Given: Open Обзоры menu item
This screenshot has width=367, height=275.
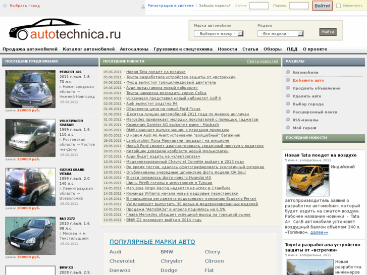Looking at the screenshot, I should pyautogui.click(x=273, y=49).
